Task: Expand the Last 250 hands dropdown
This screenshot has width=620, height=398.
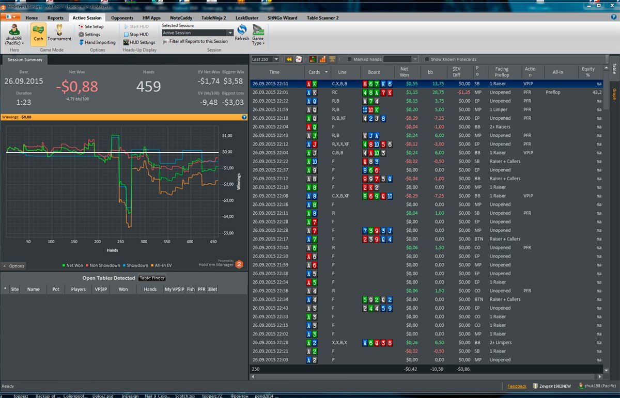Action: pyautogui.click(x=265, y=59)
